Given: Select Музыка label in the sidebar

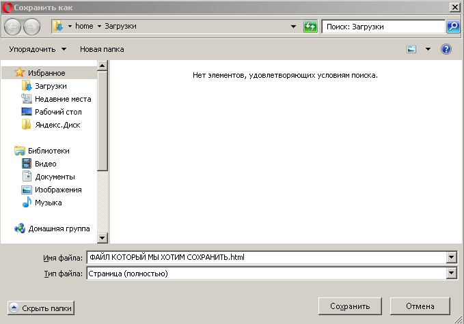Looking at the screenshot, I should click(49, 203).
